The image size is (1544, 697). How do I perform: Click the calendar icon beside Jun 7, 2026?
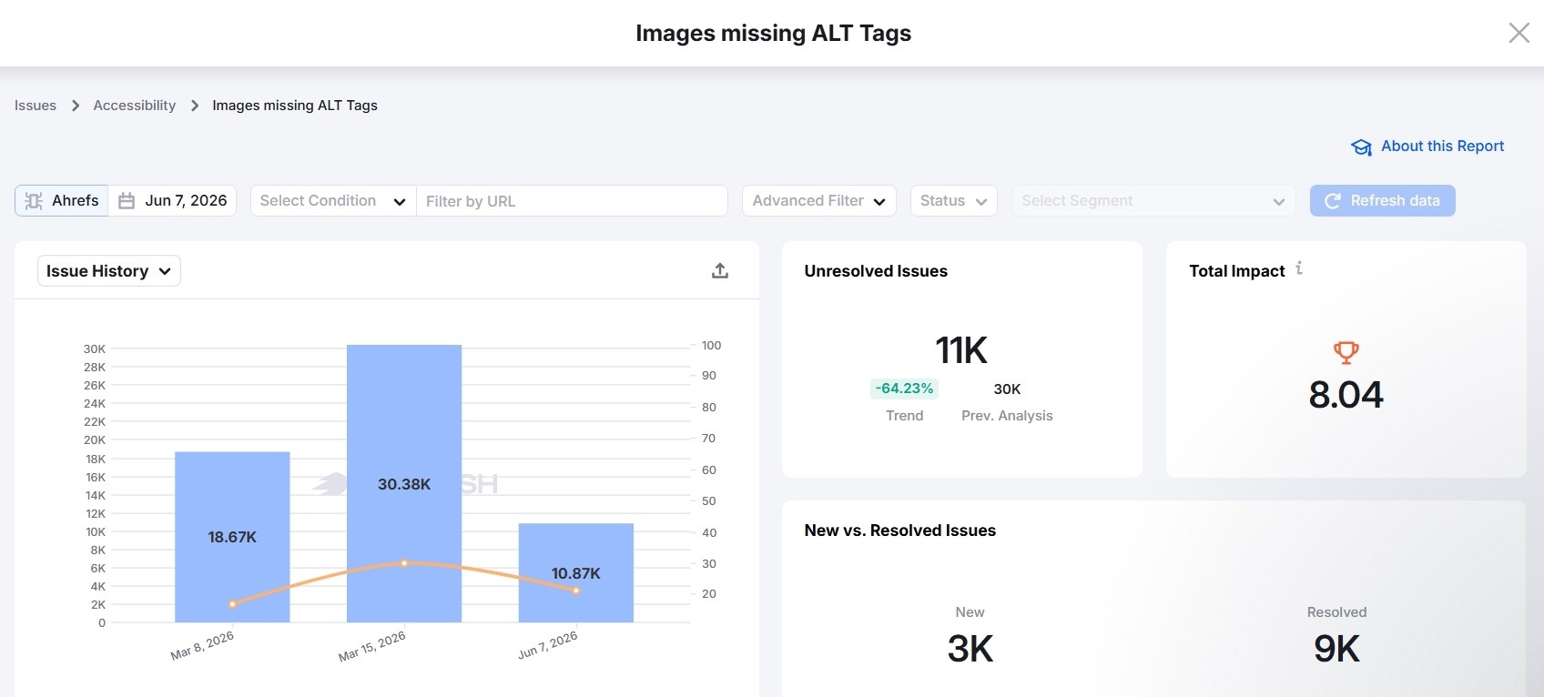tap(127, 201)
